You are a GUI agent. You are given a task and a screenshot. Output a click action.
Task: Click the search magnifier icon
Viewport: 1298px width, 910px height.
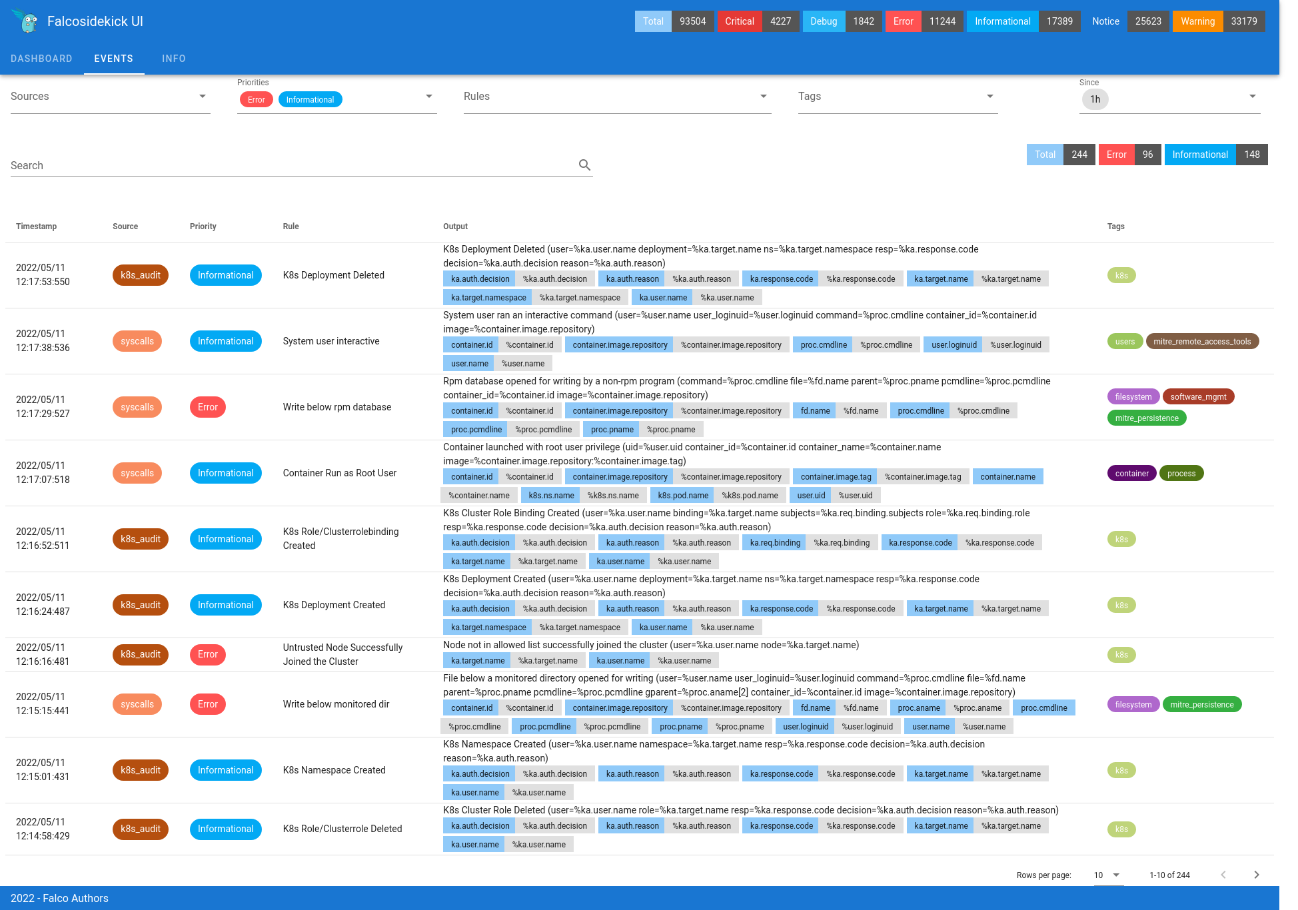pos(584,165)
